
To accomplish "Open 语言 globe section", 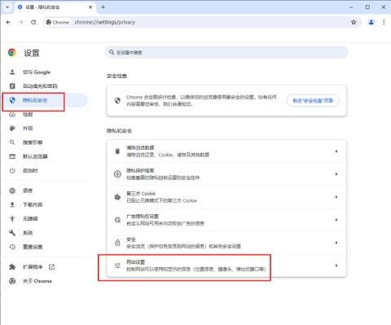I will 45,191.
